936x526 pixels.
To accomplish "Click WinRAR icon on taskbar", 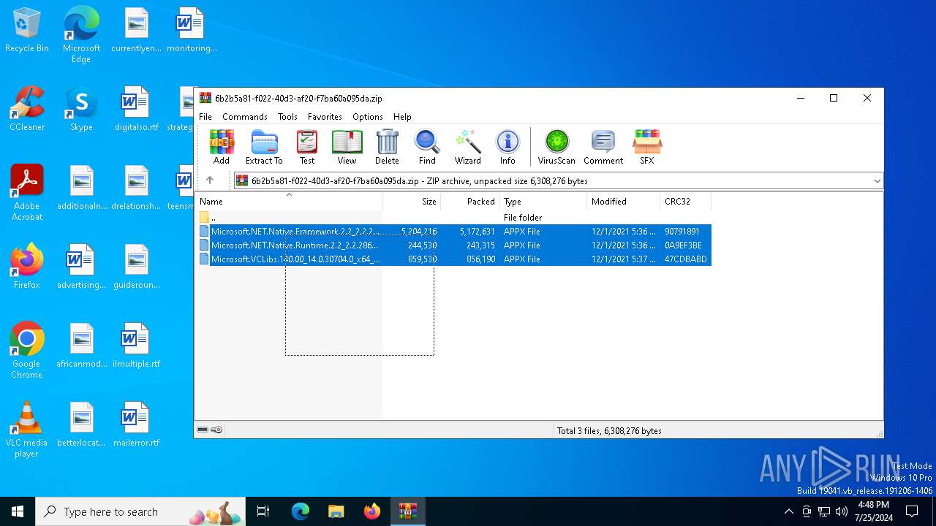I will tap(407, 511).
